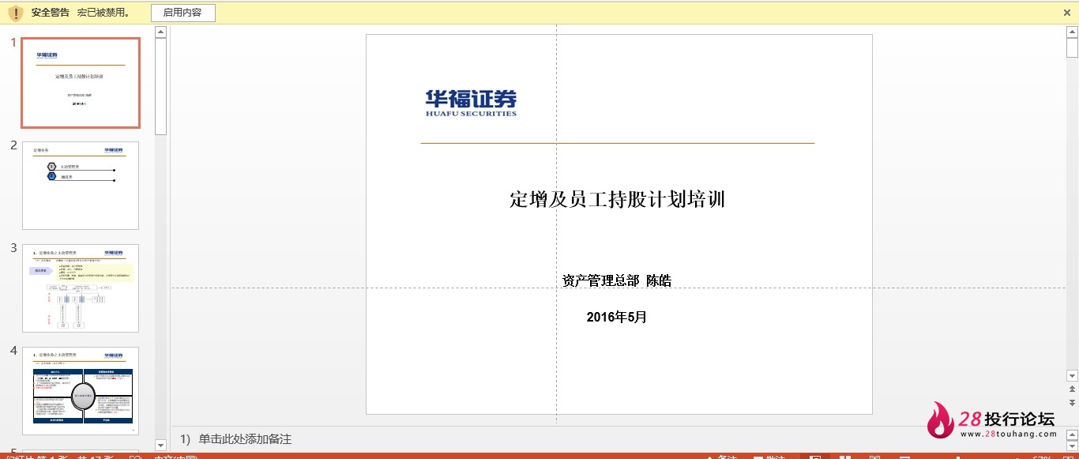
Task: Select slide 3 thumbnail in the panel
Action: (x=81, y=288)
